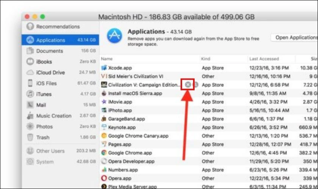Click the Install macOS Sierra icon
The width and height of the screenshot is (318, 189).
tap(104, 93)
